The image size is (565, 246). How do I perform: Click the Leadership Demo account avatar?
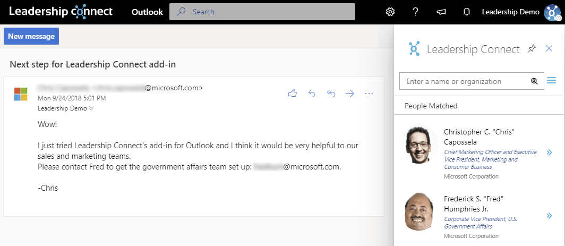point(552,12)
